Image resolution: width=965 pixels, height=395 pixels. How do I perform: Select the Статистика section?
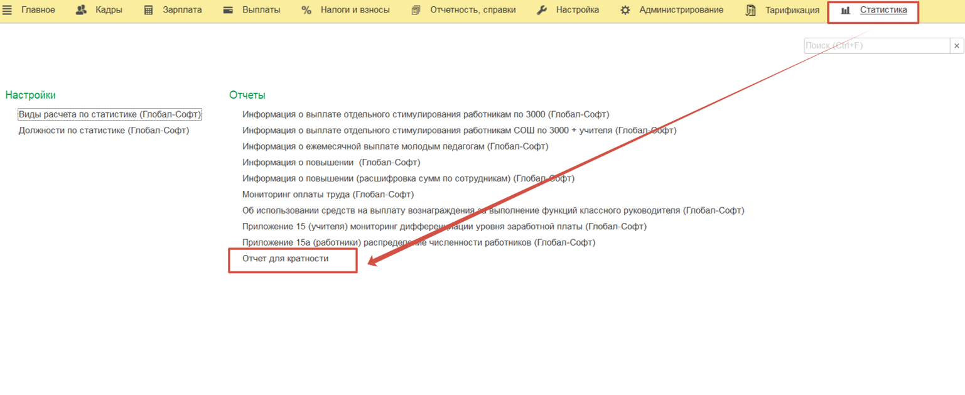click(x=874, y=10)
